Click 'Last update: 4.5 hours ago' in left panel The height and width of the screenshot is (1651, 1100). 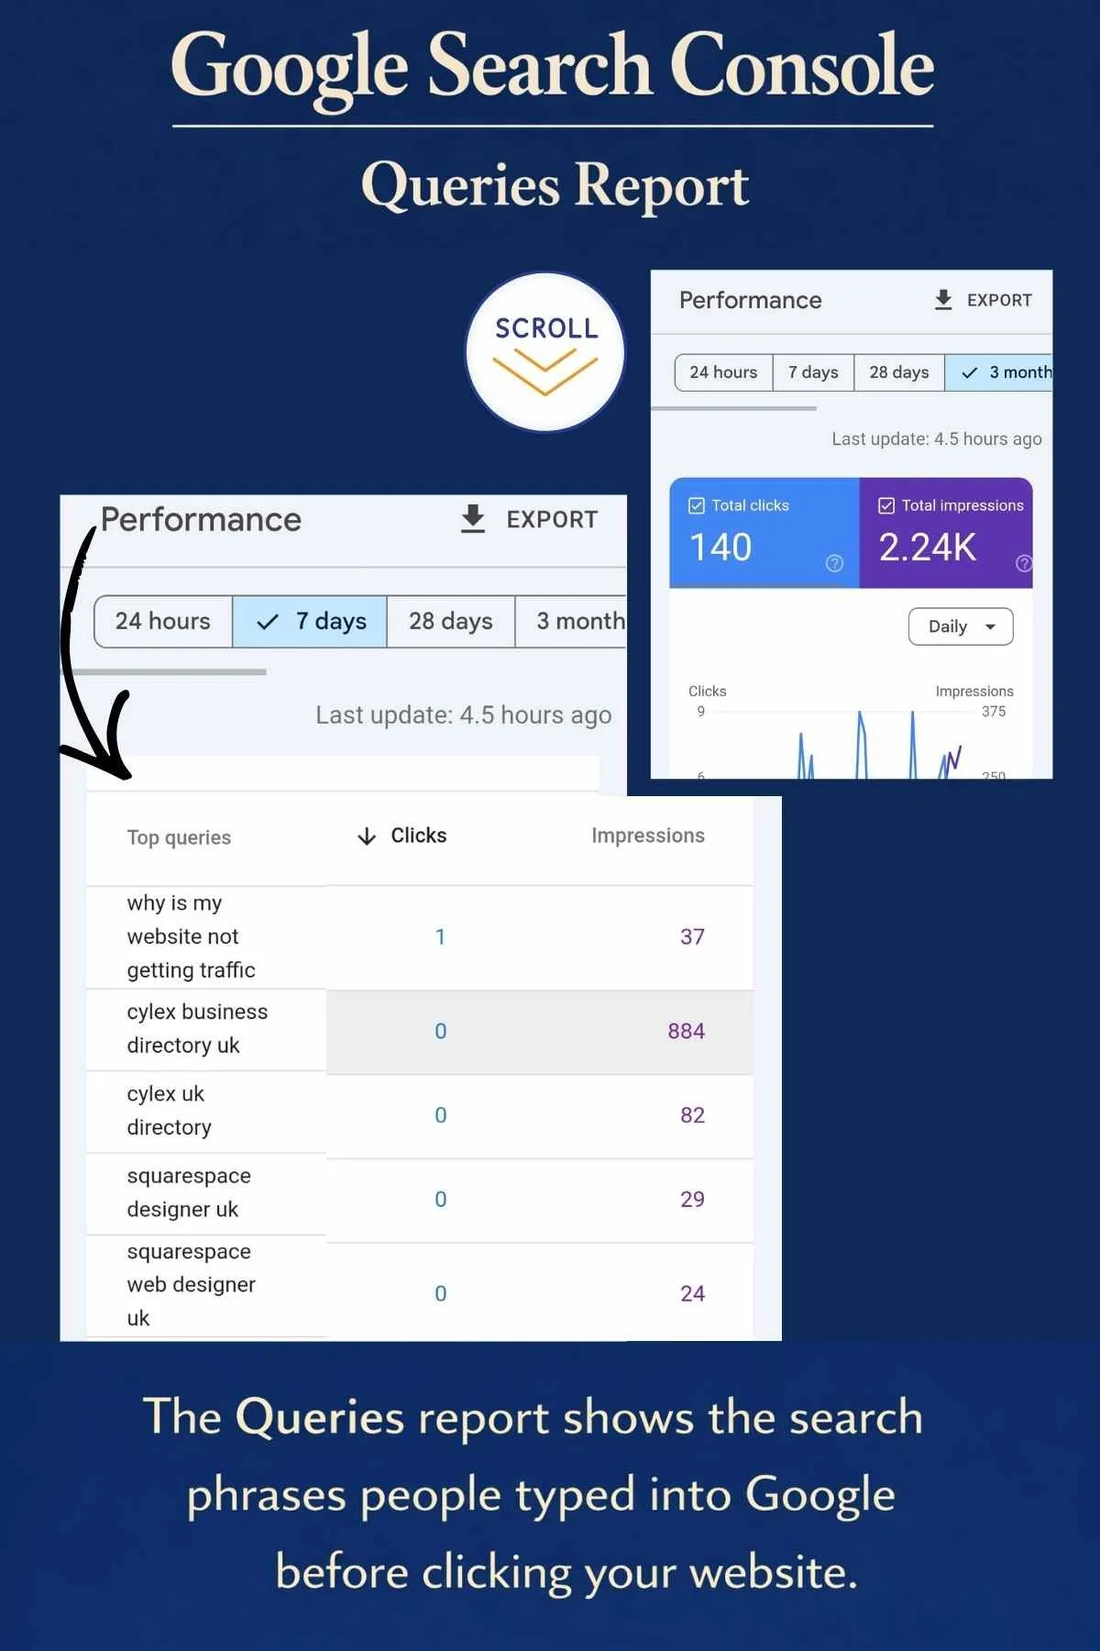464,715
